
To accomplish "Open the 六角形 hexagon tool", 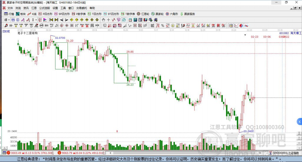I will coord(172,14).
